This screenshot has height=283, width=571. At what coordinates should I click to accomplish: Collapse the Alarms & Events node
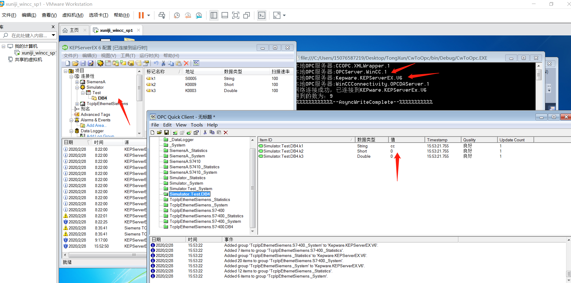[71, 120]
